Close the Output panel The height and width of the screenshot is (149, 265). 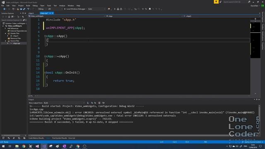[x=259, y=99]
